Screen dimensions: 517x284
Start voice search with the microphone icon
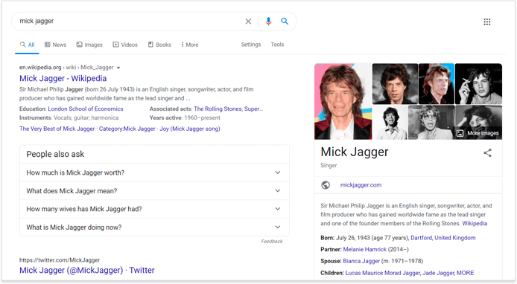tap(268, 22)
